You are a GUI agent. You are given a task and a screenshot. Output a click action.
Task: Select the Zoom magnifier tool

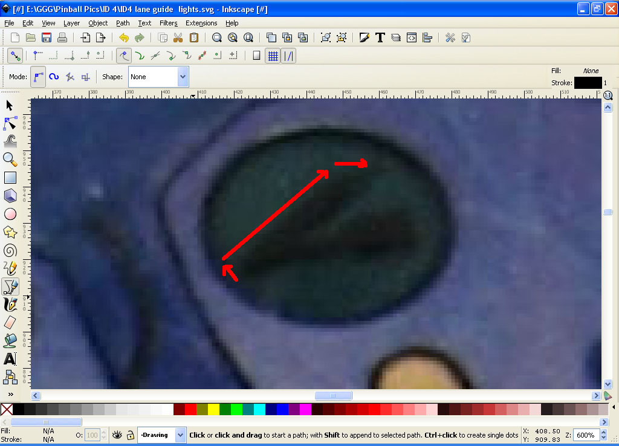pos(10,159)
